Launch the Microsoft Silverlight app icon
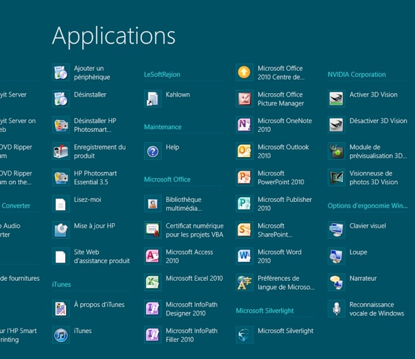 (x=245, y=335)
